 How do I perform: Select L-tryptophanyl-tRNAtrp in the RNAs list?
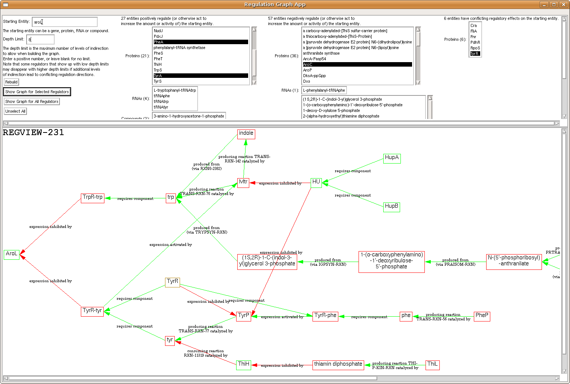[x=175, y=90]
